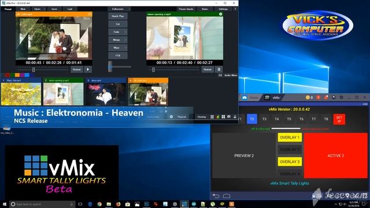Screen dimensions: 370x208
Task: Toggle OVERLAY 4 in tally app
Action: click(x=290, y=173)
